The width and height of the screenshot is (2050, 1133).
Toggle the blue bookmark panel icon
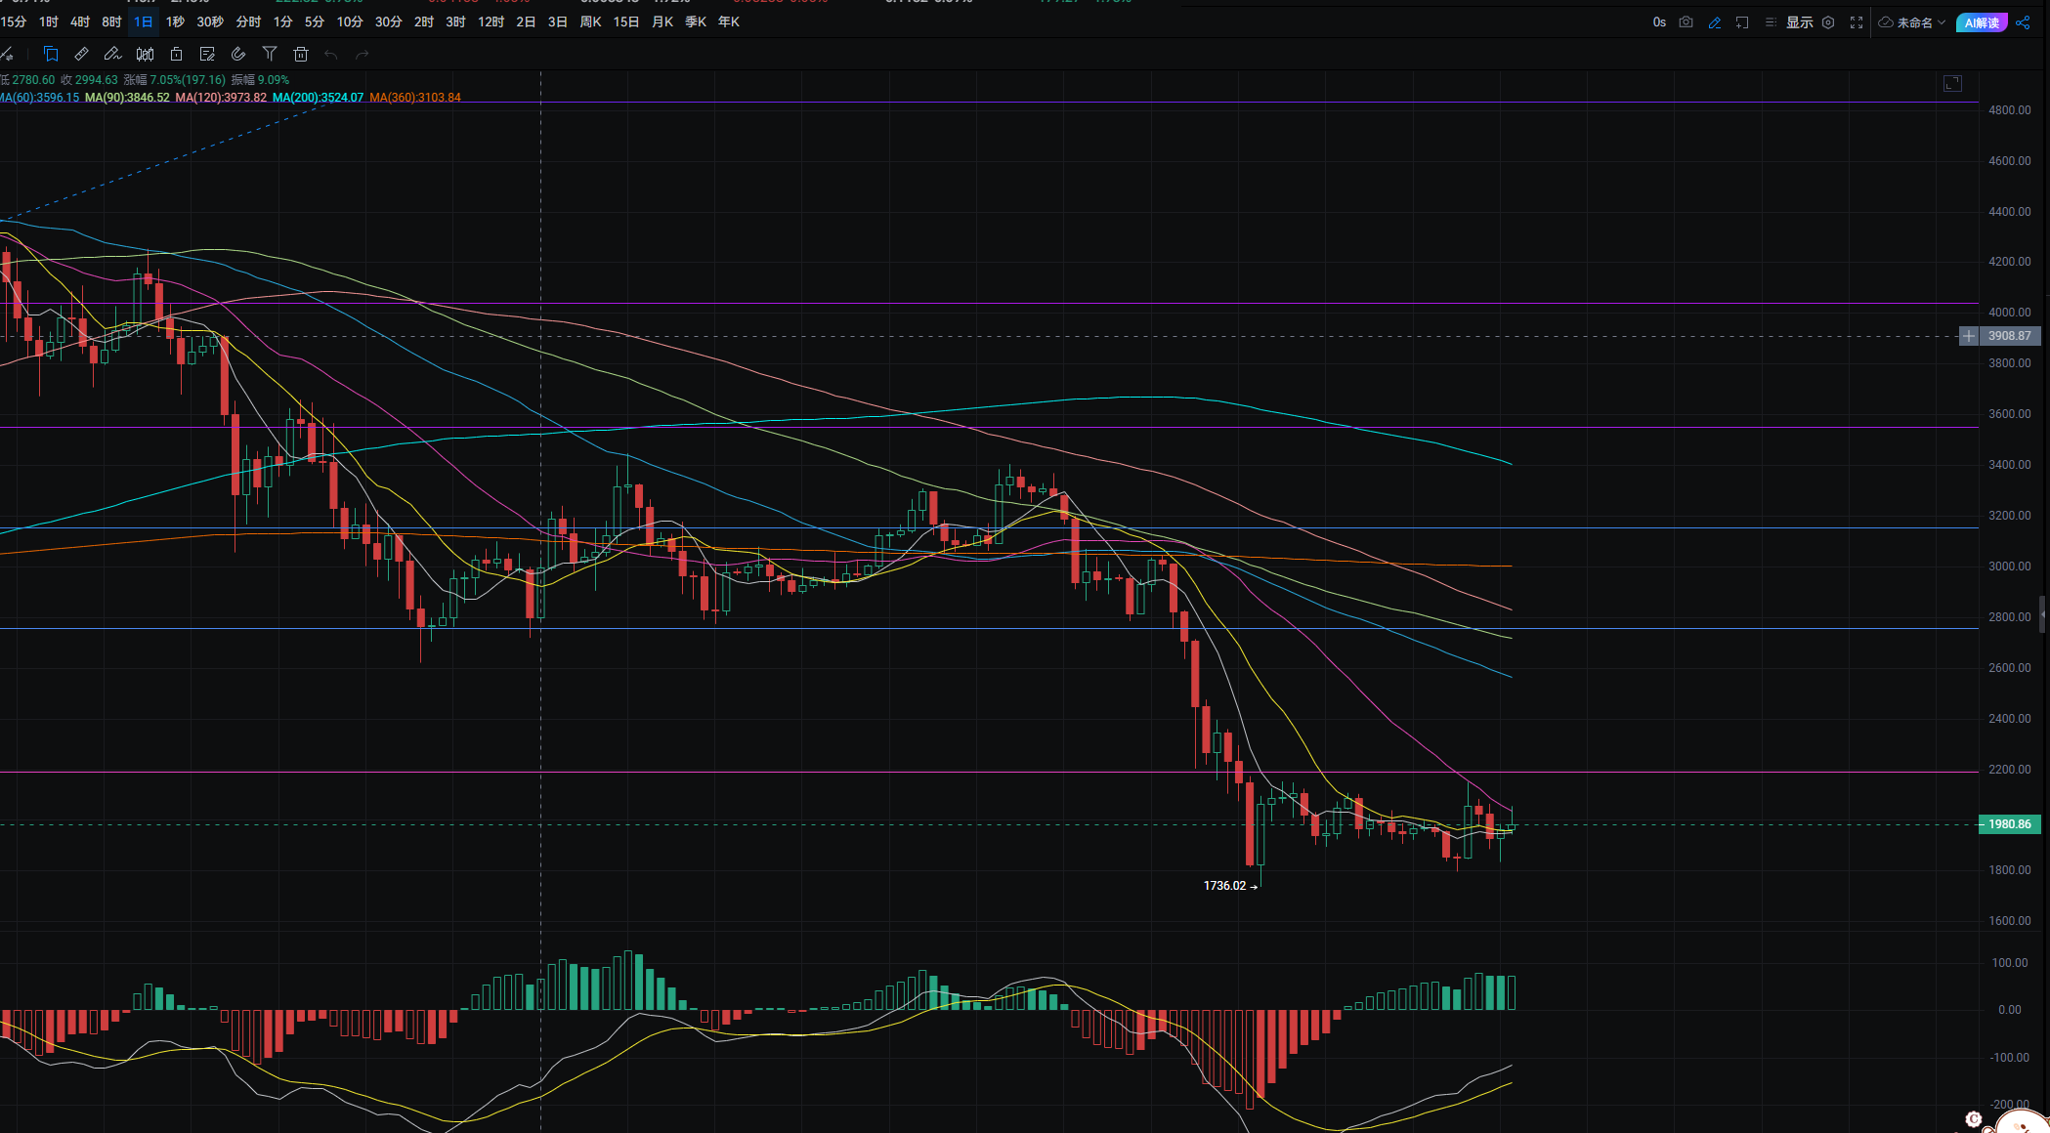(51, 55)
